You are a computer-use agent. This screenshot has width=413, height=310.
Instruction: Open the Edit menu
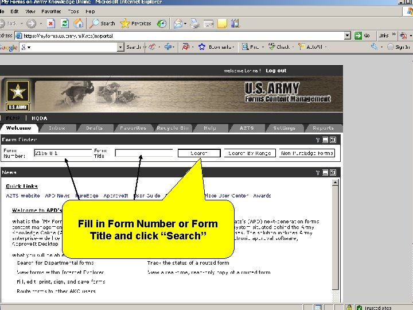(14, 11)
